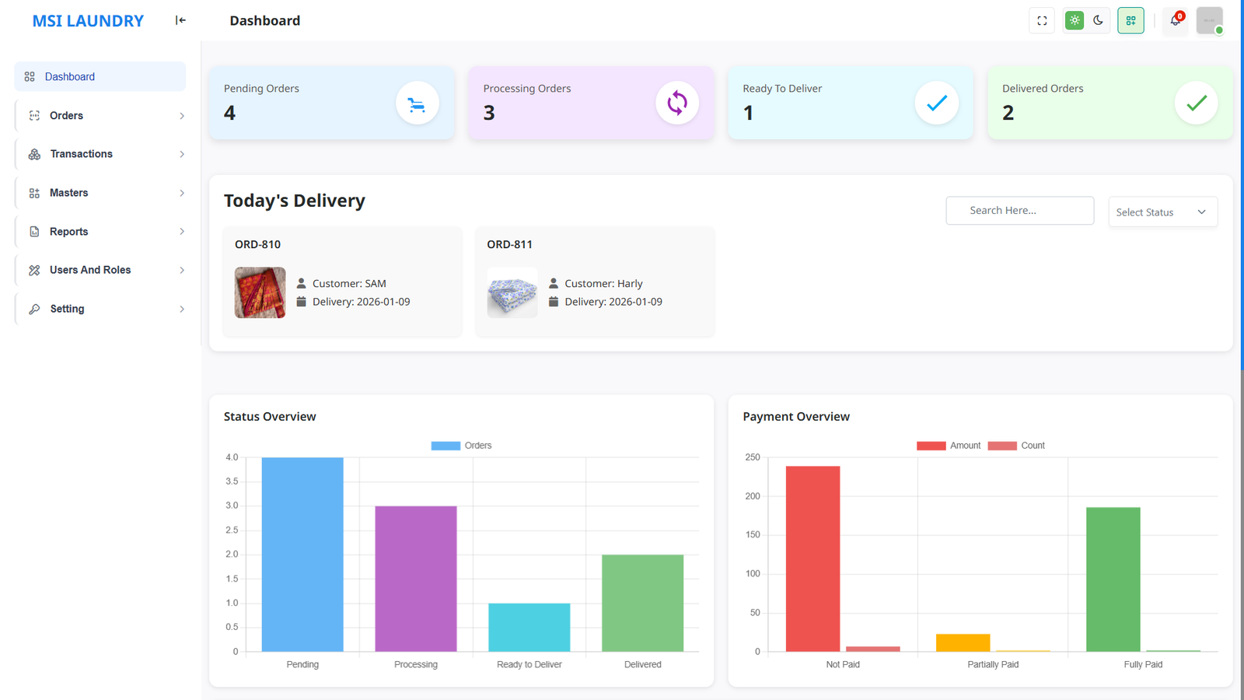Open the Masters menu item
This screenshot has width=1244, height=700.
[69, 192]
